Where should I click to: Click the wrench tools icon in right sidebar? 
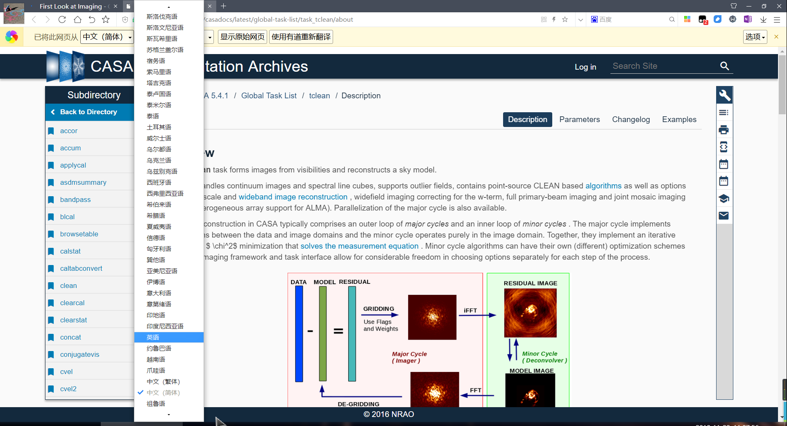pos(724,95)
